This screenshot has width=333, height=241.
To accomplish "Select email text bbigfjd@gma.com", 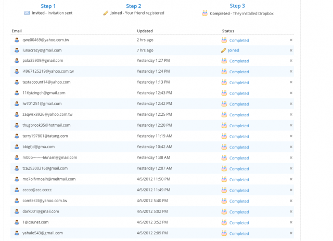I will coord(39,146).
